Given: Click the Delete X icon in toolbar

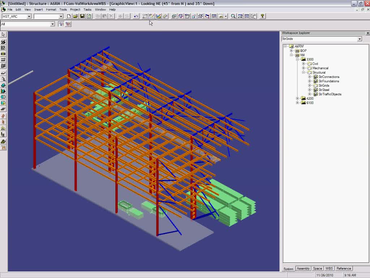Looking at the screenshot, I should [x=111, y=16].
